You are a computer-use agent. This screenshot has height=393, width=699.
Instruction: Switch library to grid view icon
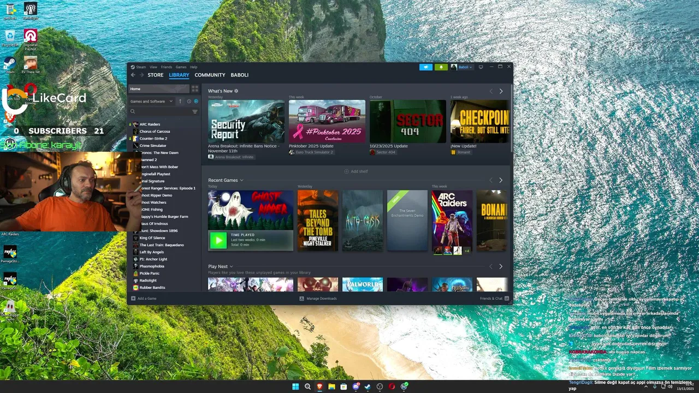195,88
